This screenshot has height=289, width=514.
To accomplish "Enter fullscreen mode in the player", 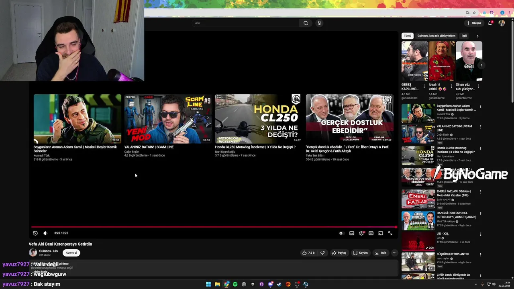I will [x=390, y=233].
